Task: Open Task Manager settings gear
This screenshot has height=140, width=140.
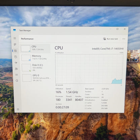Action: coord(18,109)
